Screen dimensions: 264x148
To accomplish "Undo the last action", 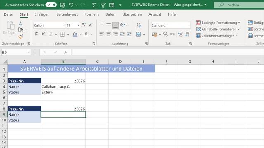I will [71, 5].
